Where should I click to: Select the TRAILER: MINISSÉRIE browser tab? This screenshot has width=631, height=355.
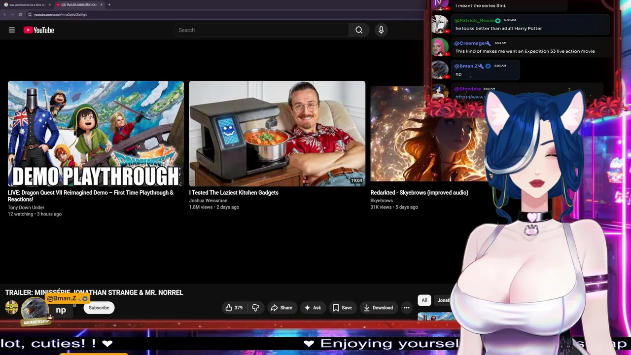tap(79, 5)
